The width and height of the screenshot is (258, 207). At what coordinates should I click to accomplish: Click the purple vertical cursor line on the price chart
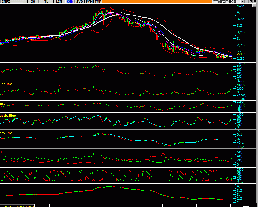click(130, 33)
